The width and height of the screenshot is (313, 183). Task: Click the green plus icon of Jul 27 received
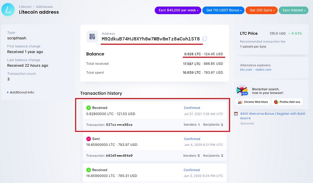tap(88, 108)
